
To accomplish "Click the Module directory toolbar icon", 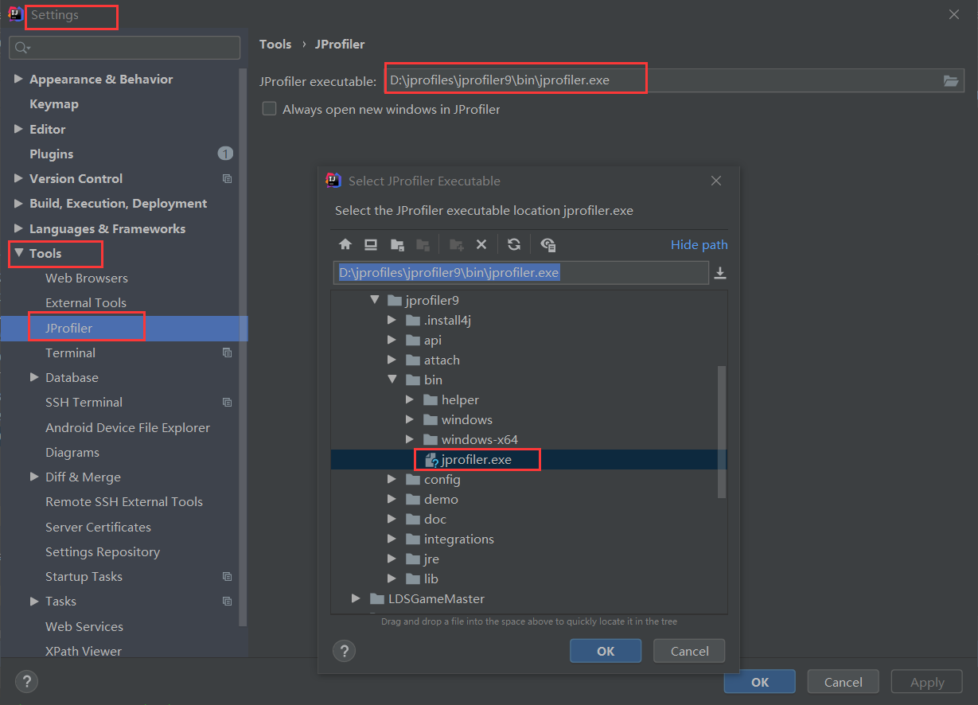I will 423,244.
